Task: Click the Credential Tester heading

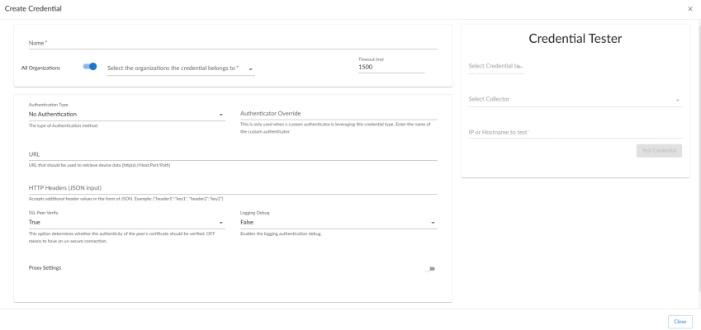Action: click(575, 40)
